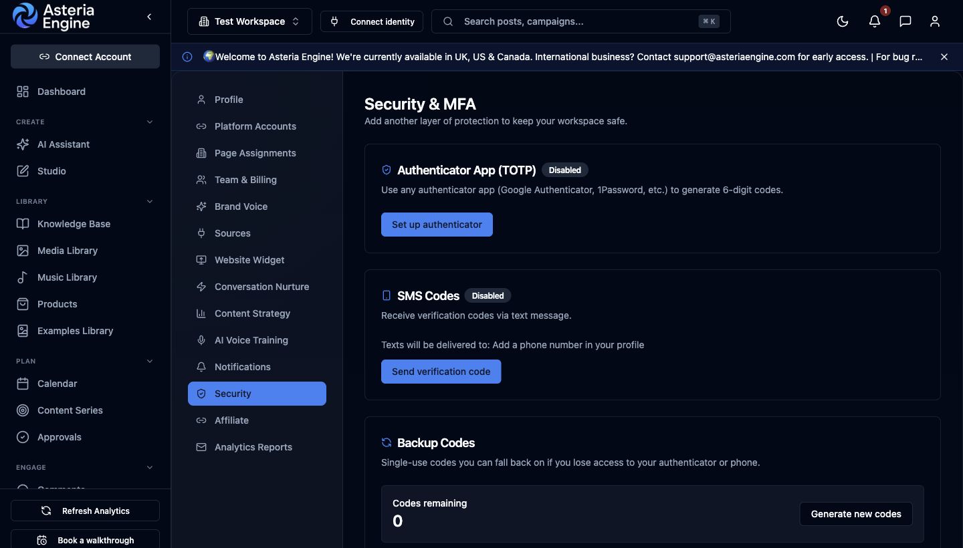Click the Book a walkthrough button

point(85,539)
